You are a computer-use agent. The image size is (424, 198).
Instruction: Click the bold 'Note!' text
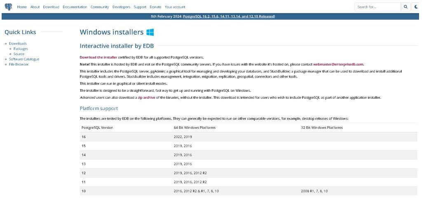(x=84, y=64)
